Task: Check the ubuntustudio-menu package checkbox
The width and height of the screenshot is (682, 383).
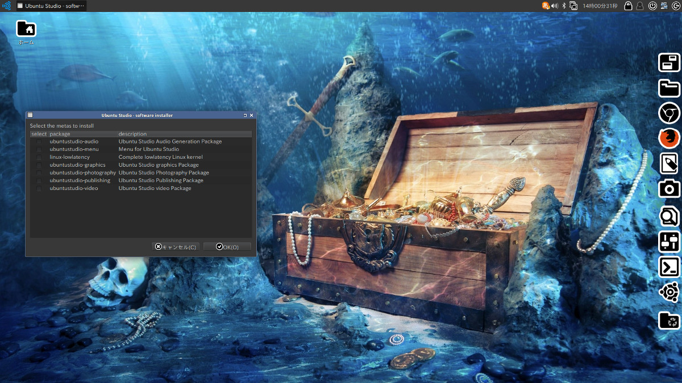Action: coord(39,149)
